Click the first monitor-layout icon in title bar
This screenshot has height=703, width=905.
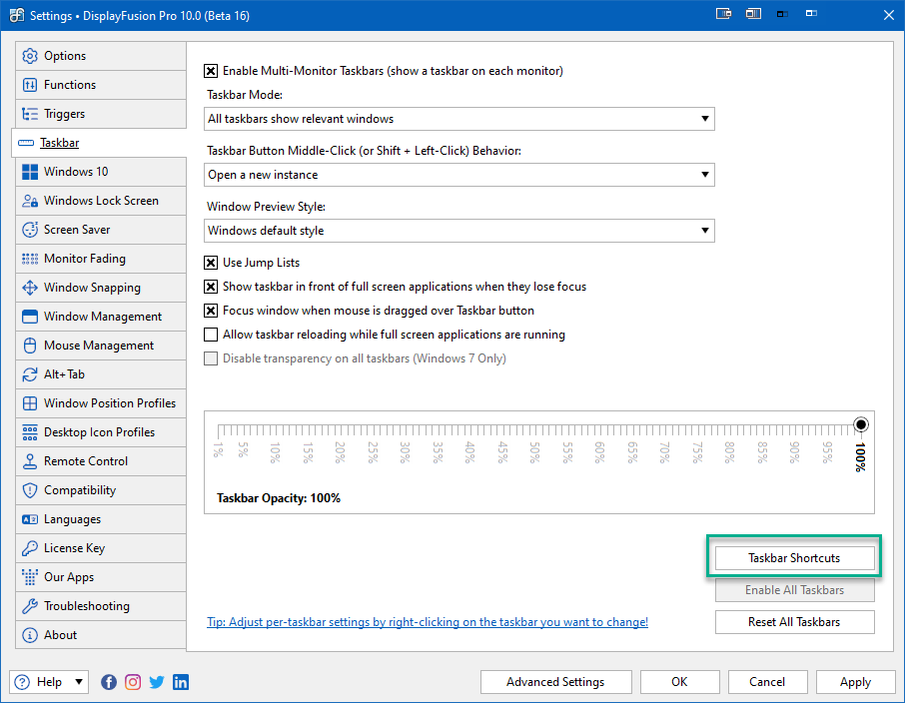tap(724, 13)
